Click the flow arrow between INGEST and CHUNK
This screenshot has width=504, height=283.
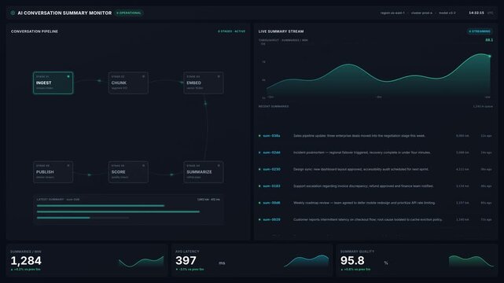point(99,81)
